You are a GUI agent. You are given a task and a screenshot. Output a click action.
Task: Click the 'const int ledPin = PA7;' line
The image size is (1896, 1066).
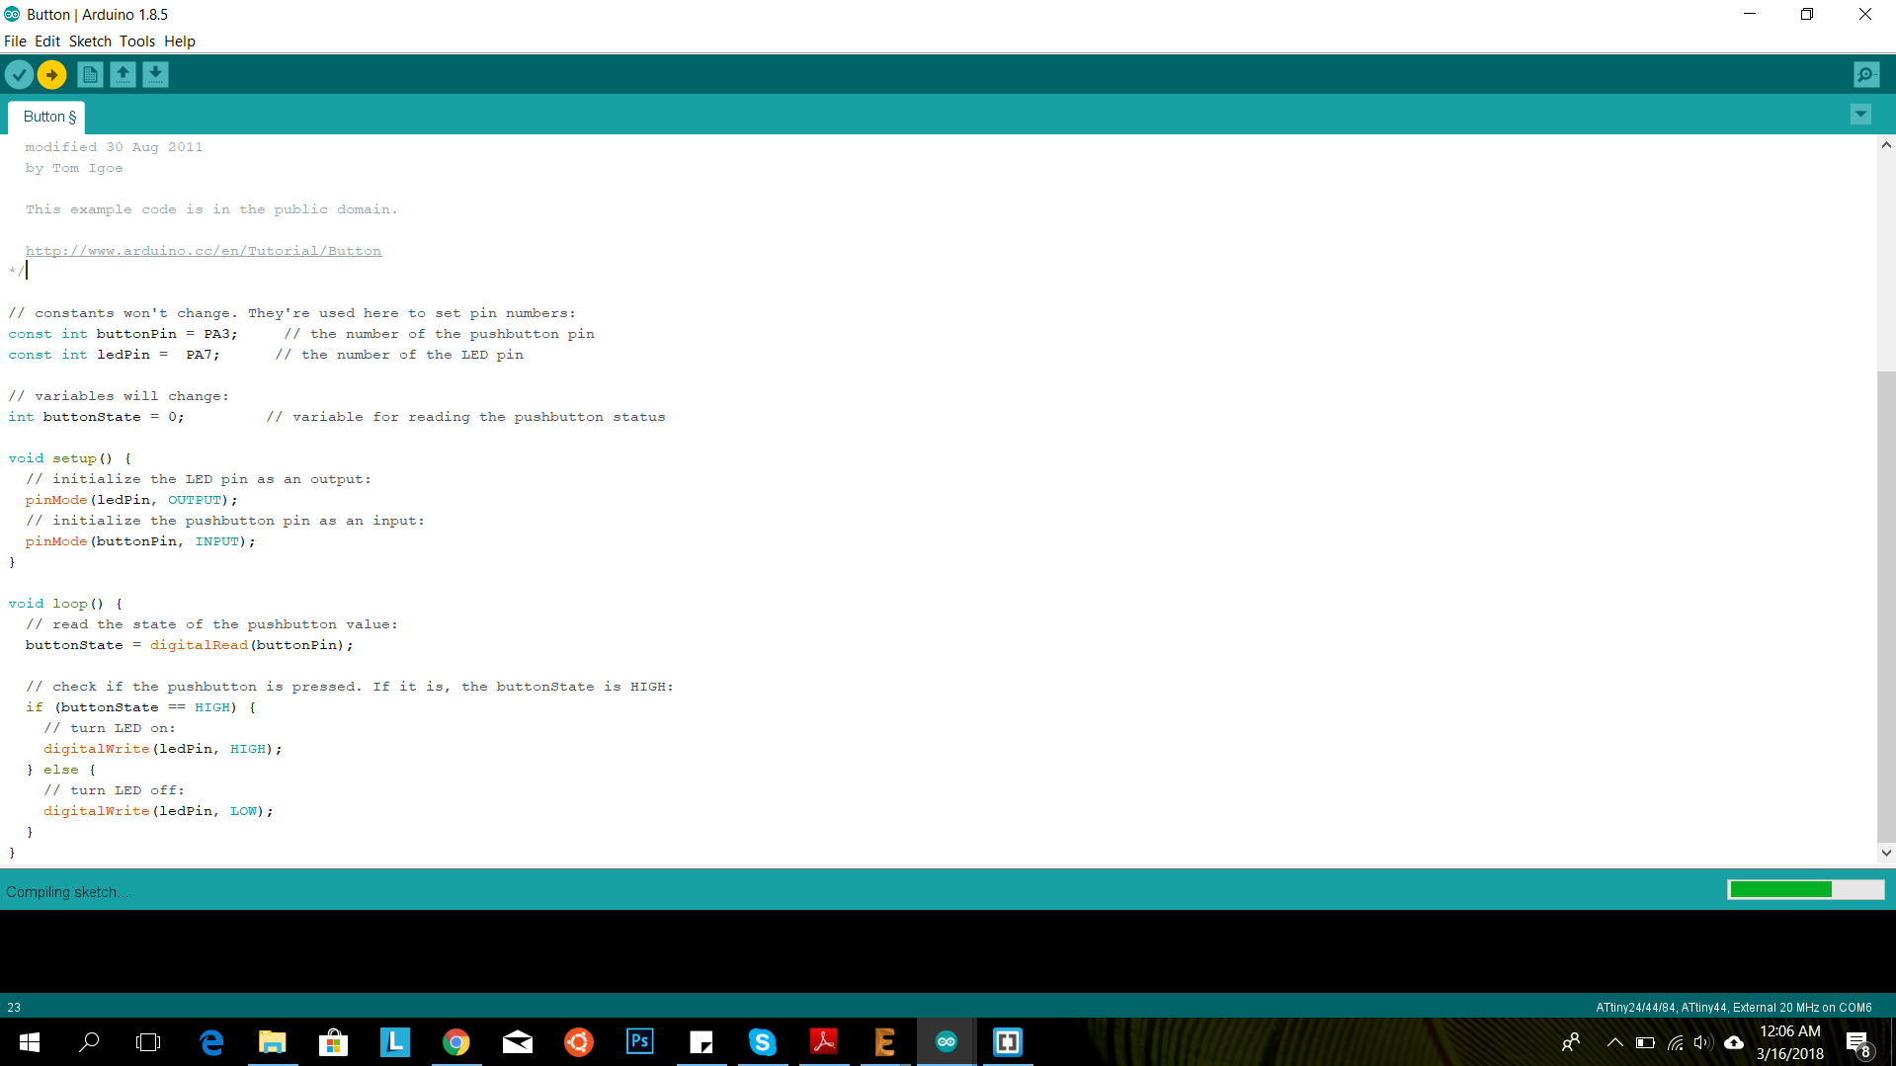(x=115, y=355)
